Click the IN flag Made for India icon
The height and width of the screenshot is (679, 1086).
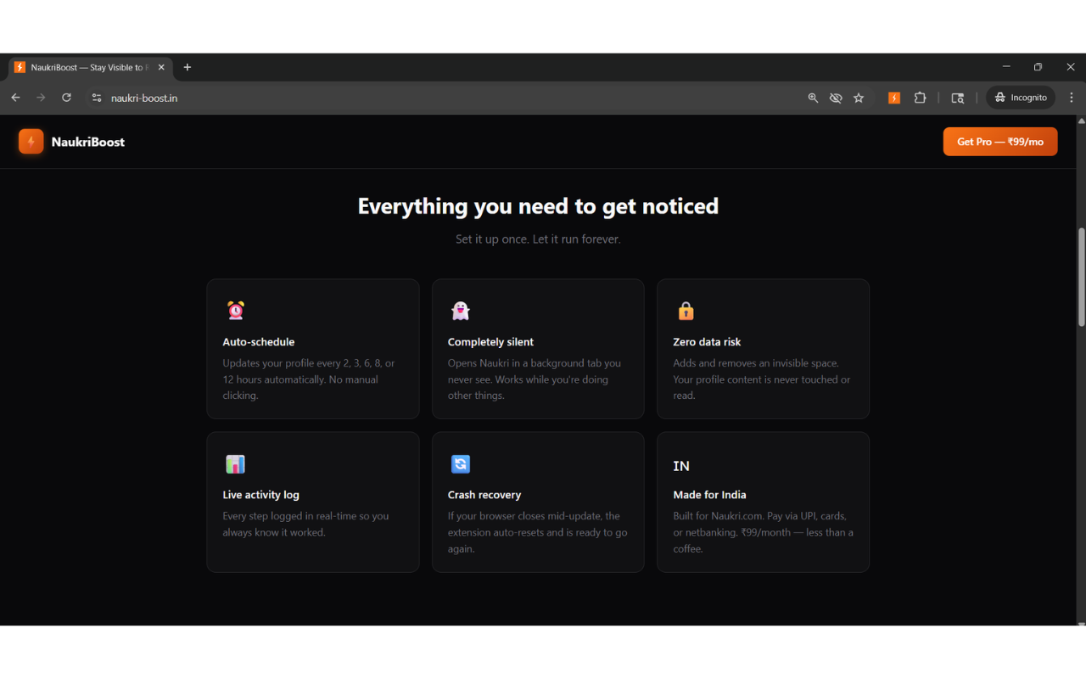click(x=681, y=466)
